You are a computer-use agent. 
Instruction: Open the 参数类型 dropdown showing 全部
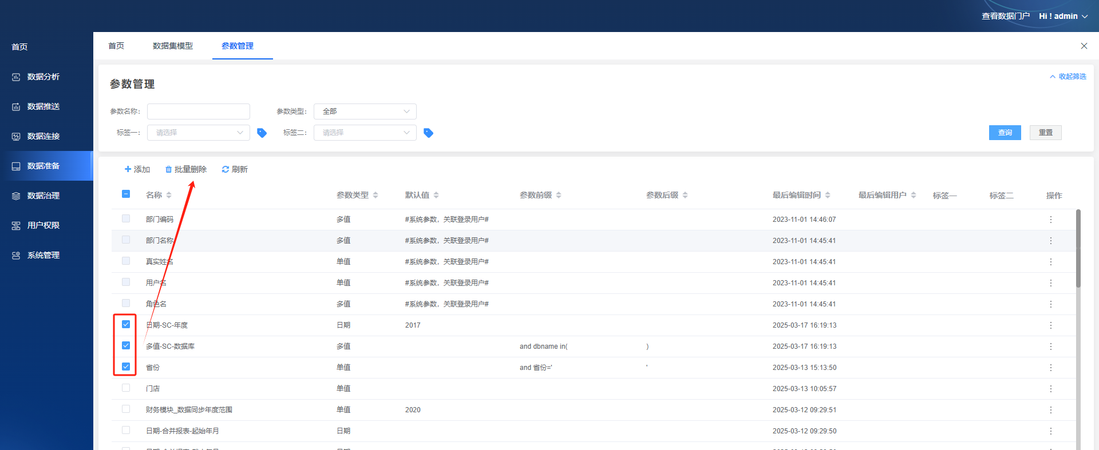click(365, 111)
